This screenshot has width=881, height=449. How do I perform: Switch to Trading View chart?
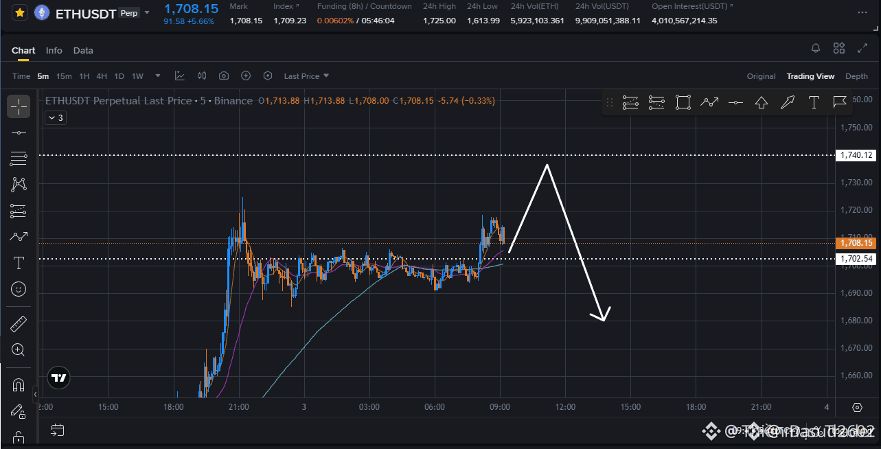[810, 76]
